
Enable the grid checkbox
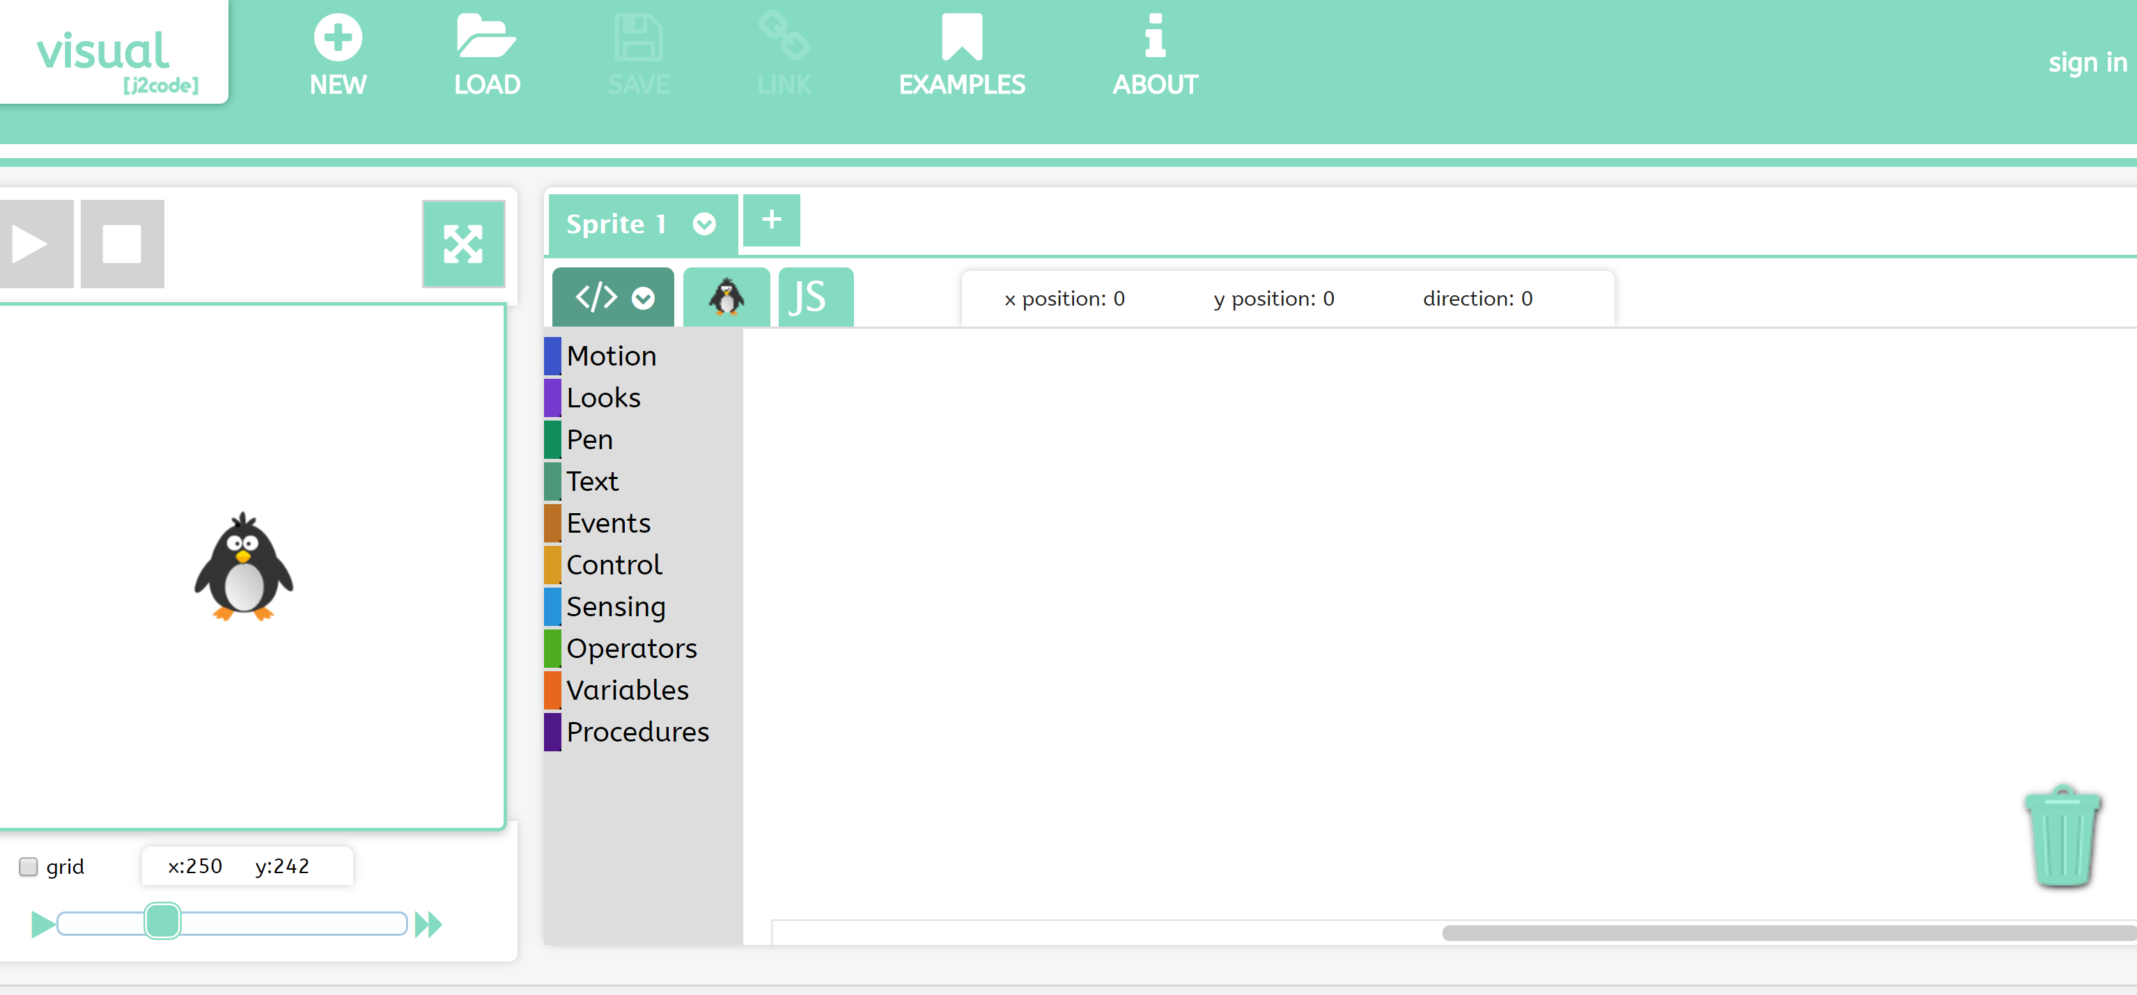tap(28, 865)
